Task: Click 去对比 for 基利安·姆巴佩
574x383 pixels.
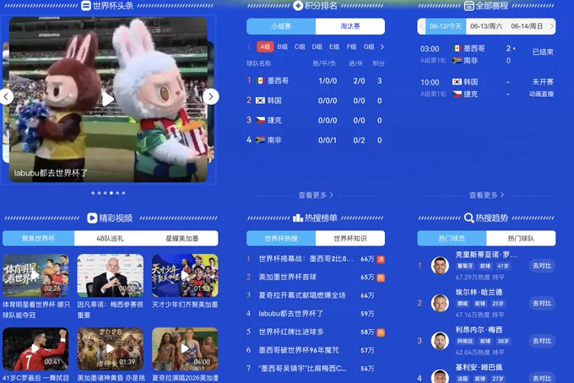Action: [x=542, y=378]
